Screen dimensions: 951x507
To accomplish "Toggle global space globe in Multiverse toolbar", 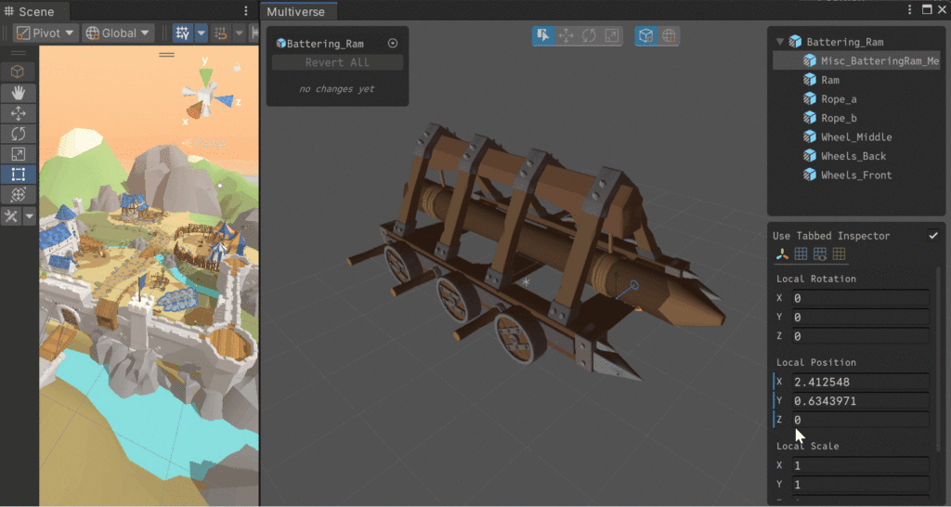I will click(669, 36).
